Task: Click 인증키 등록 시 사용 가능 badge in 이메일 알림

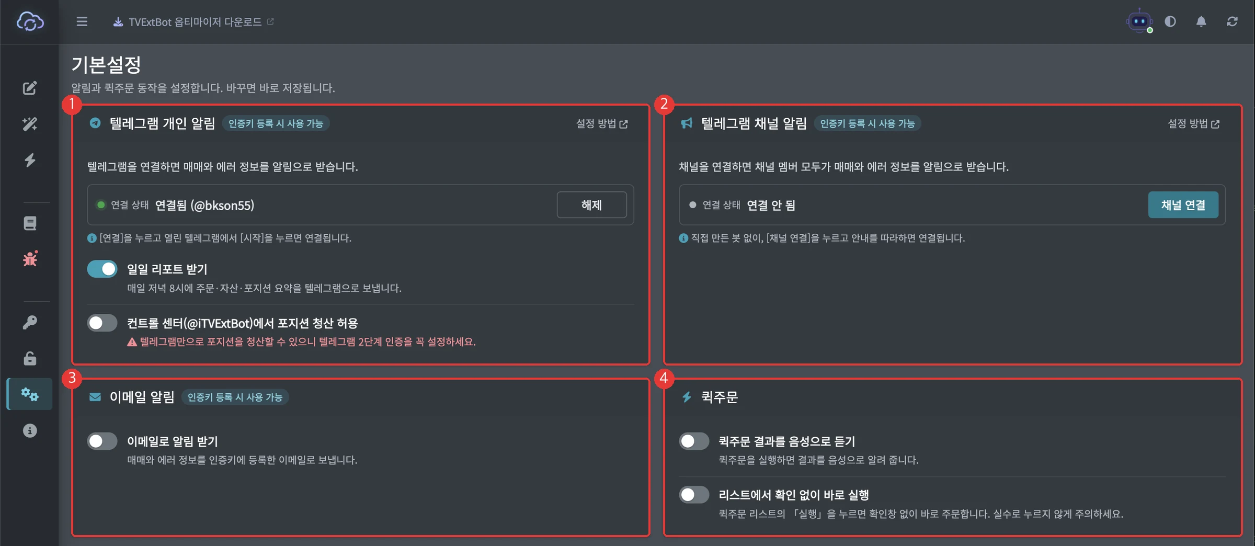Action: pyautogui.click(x=235, y=397)
